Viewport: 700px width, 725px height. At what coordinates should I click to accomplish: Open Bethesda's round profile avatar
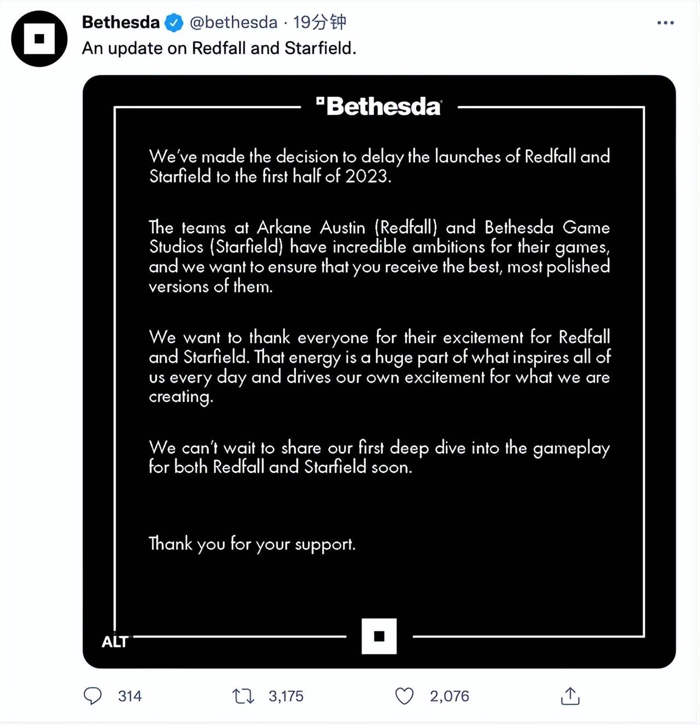39,39
